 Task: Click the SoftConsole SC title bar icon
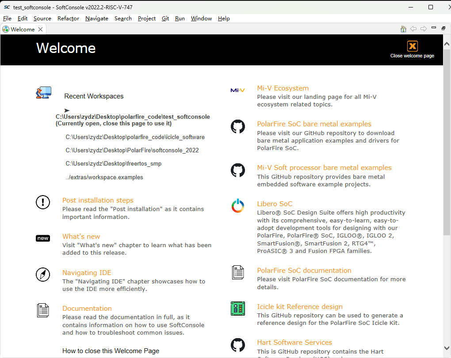click(7, 7)
